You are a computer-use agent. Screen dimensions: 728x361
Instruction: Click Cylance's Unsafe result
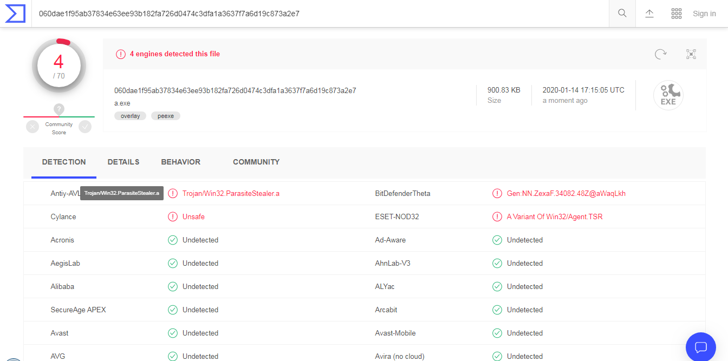point(193,216)
